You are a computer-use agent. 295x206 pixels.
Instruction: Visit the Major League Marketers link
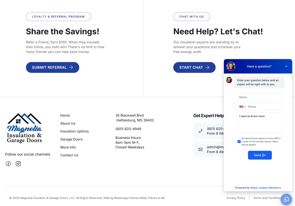coord(266,188)
